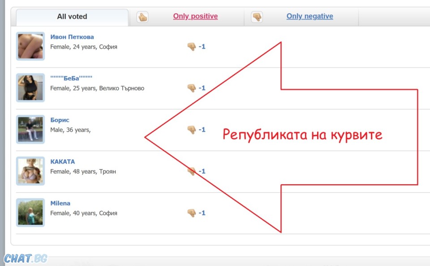
Task: Open the Only positive tab
Action: 195,17
